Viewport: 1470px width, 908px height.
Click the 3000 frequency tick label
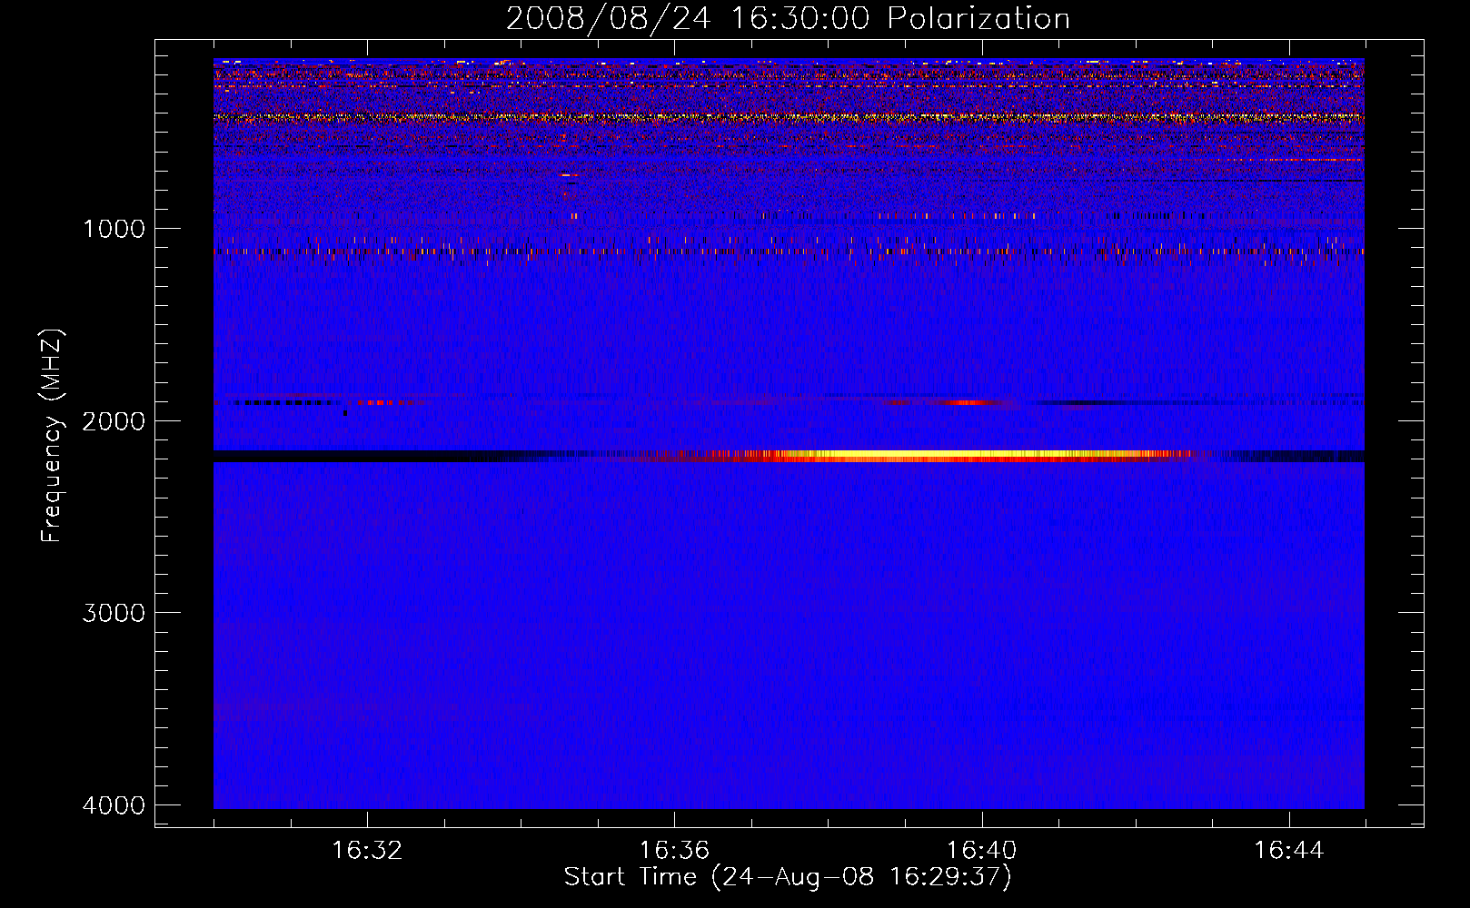pos(114,613)
